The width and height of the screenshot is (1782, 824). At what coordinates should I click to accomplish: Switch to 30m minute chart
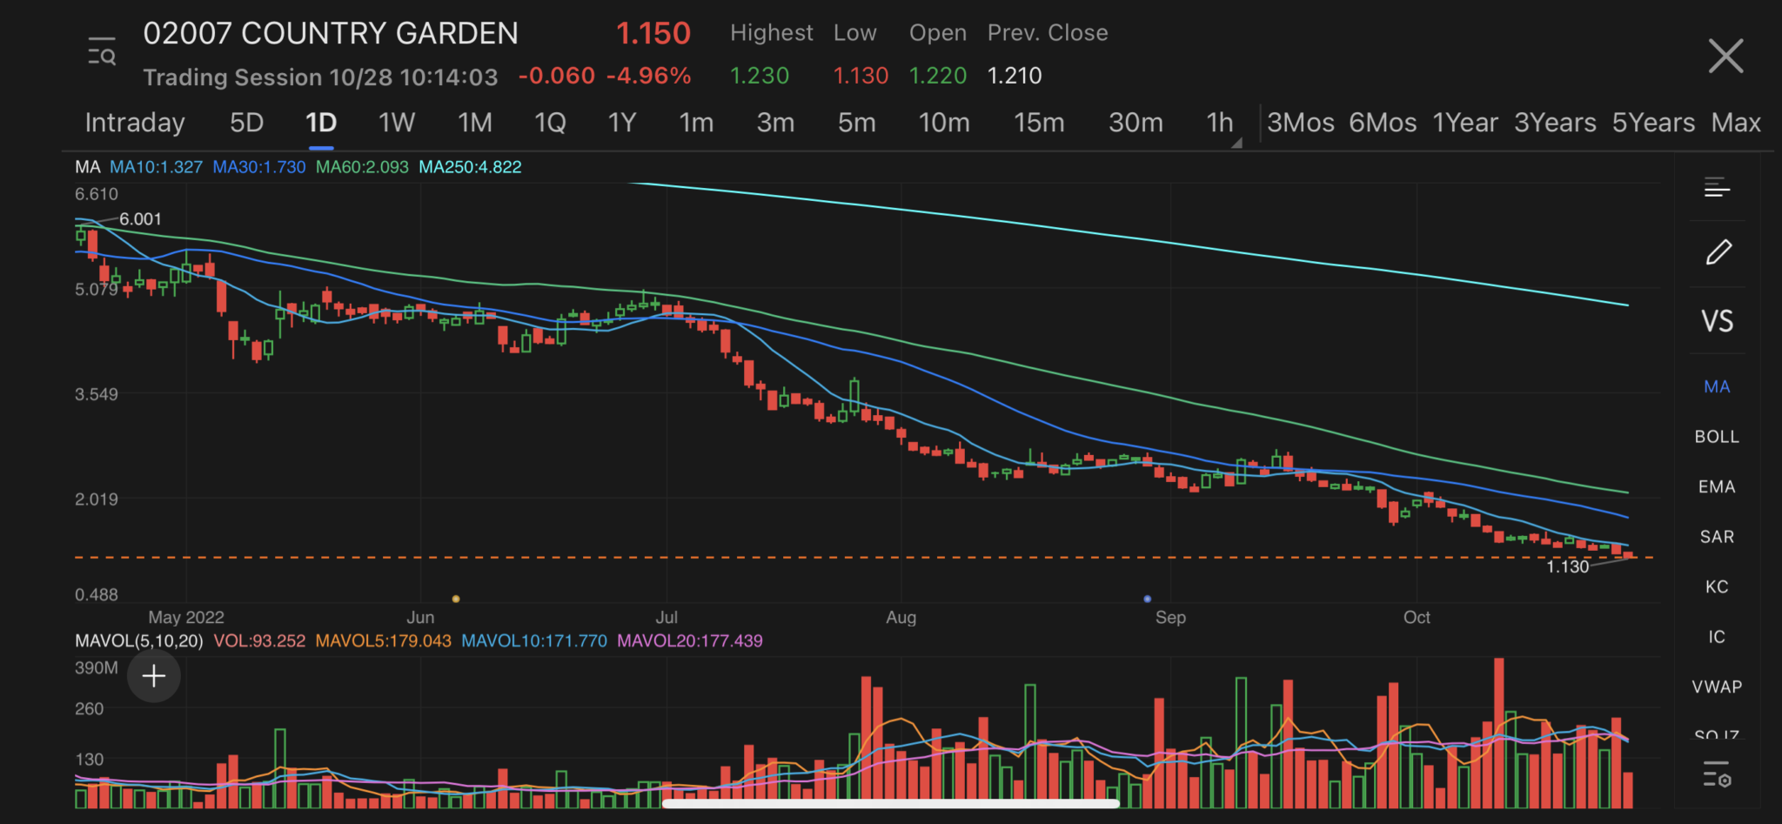(x=1136, y=123)
